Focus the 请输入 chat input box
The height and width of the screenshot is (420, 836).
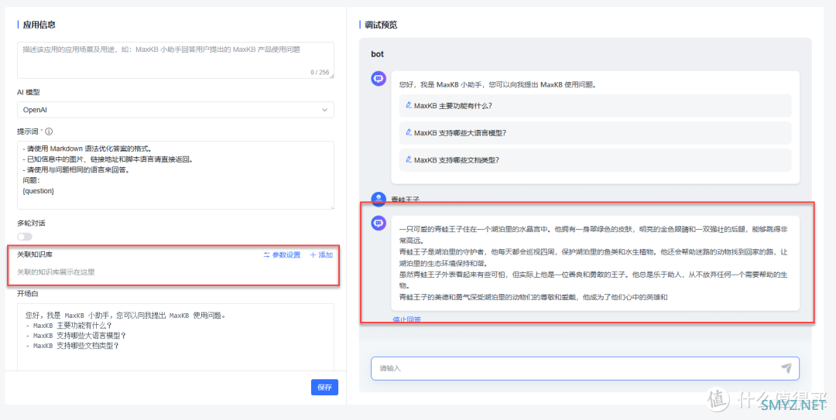click(x=585, y=368)
